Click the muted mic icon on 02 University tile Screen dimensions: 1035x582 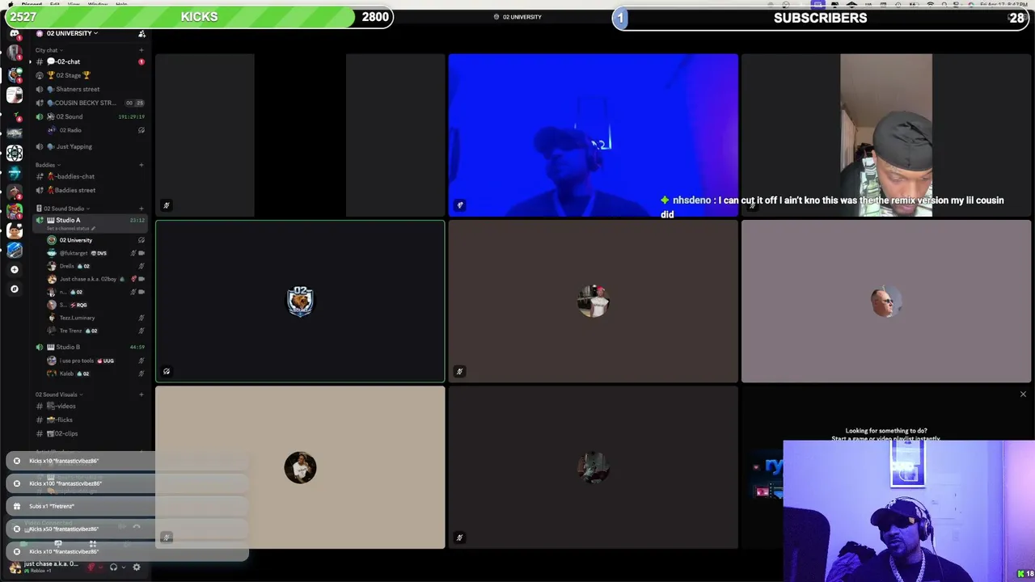coord(167,372)
